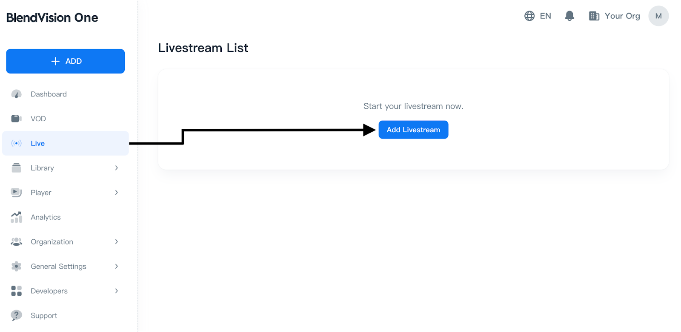Click the Library stack icon
This screenshot has width=681, height=332.
point(16,168)
